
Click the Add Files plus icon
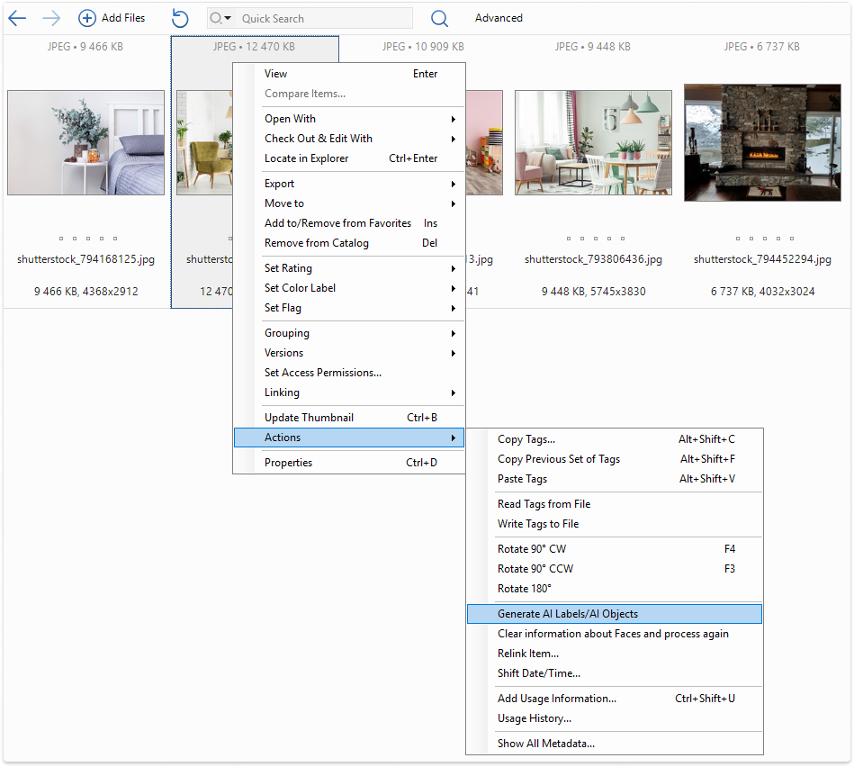point(87,18)
